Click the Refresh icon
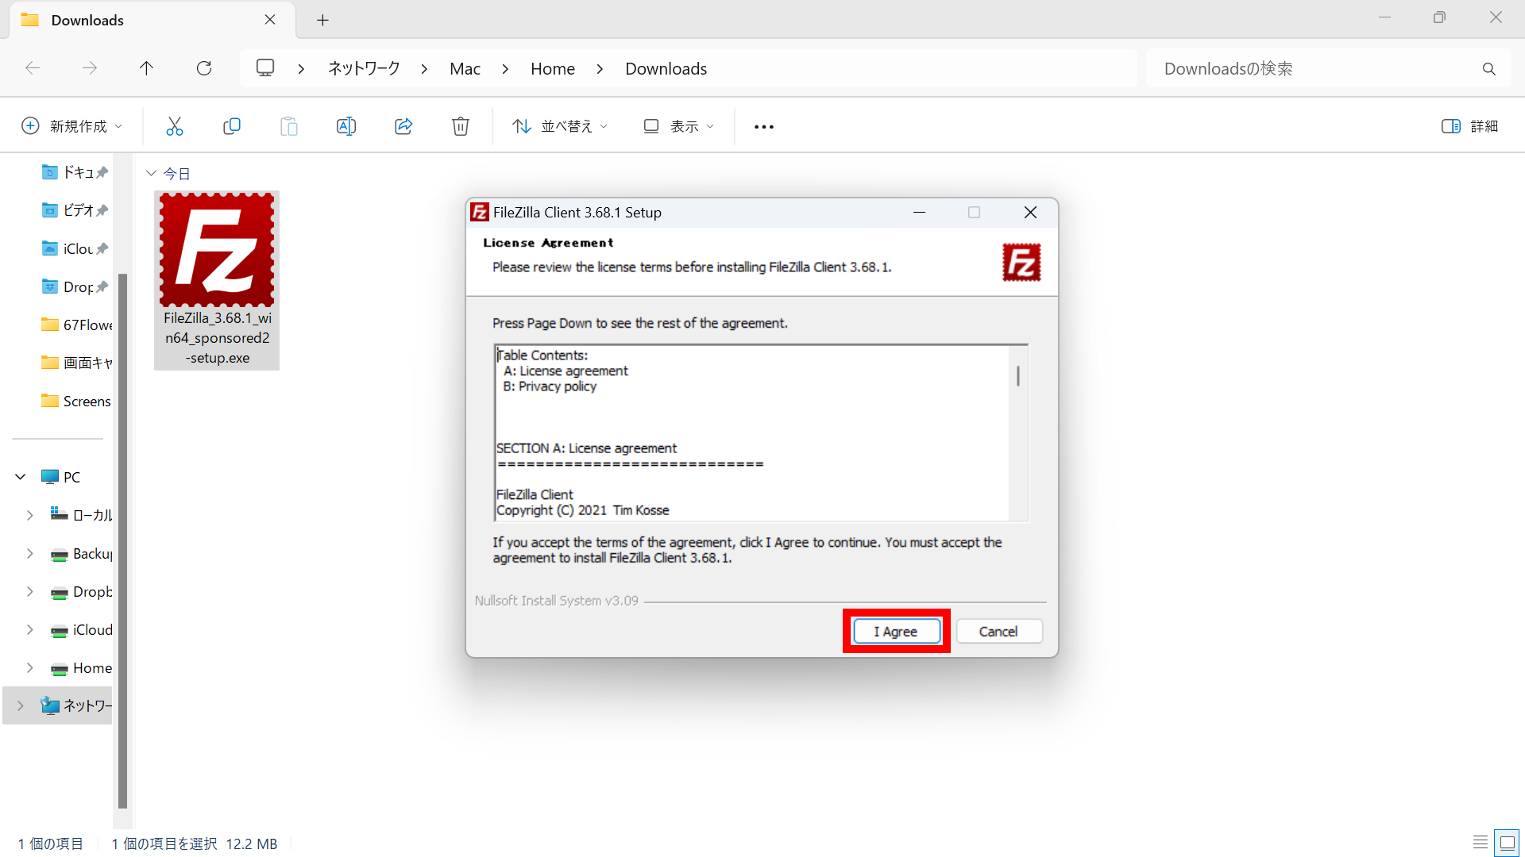Screen dimensions: 1525x857 click(x=204, y=68)
